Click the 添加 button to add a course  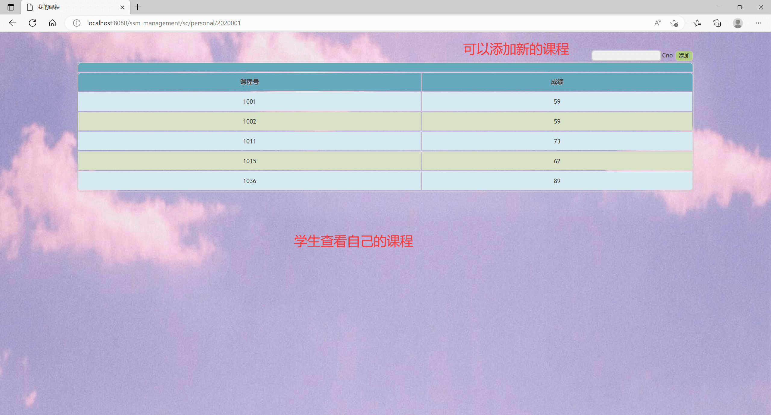click(x=683, y=56)
